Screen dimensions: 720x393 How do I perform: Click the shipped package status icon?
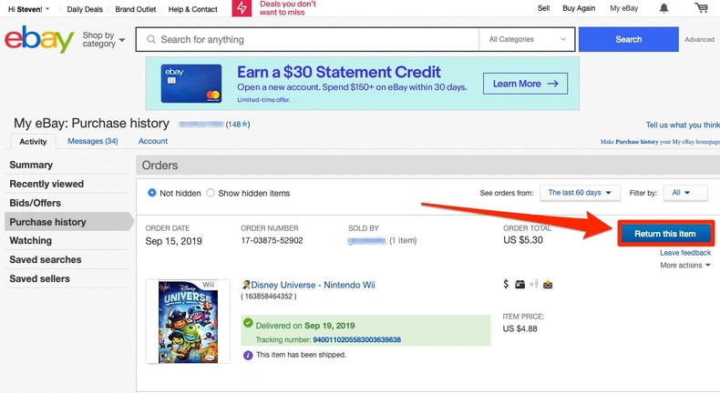pos(519,285)
